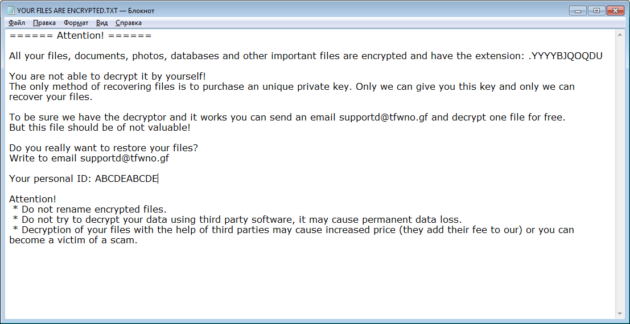
Task: Click 'Do not rename encrypted files' line
Action: click(x=89, y=209)
